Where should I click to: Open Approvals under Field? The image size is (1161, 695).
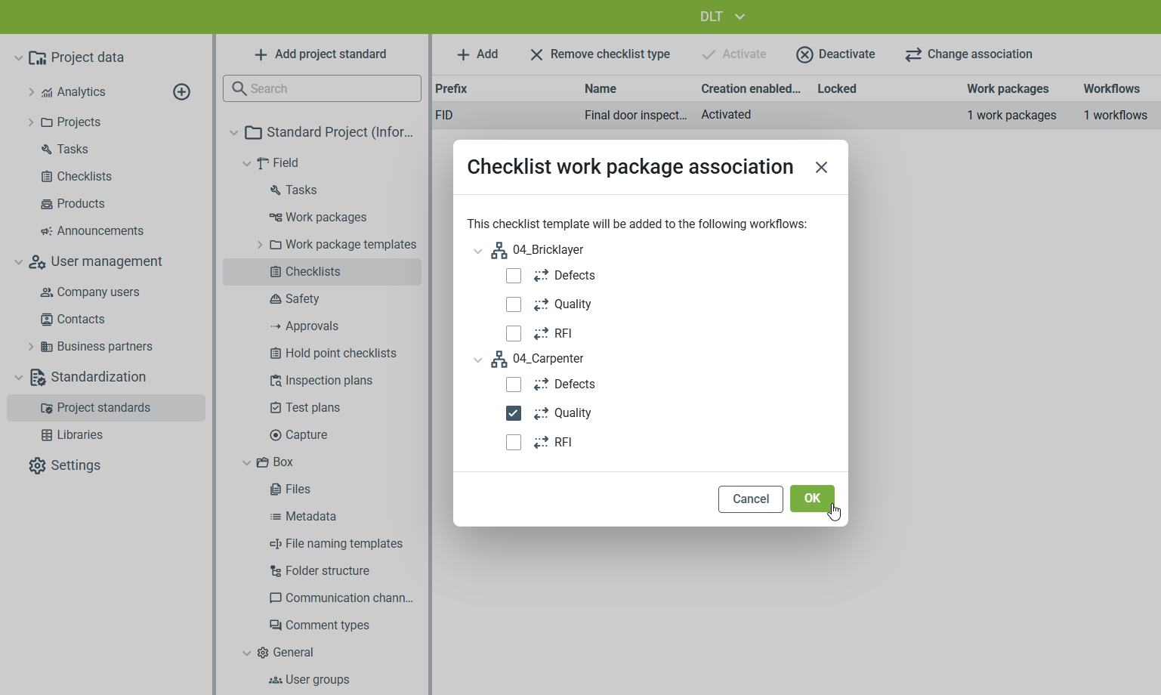click(x=311, y=326)
